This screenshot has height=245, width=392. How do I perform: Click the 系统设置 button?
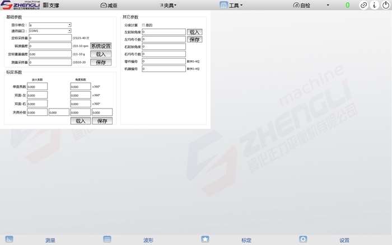[101, 46]
